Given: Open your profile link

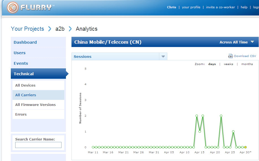Looking at the screenshot, I should click(191, 7).
